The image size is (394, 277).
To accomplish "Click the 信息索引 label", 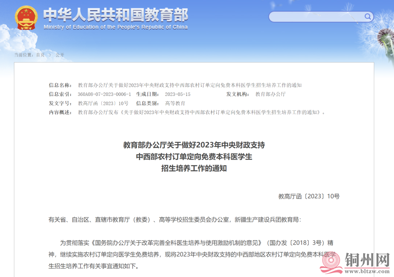I will pos(60,94).
